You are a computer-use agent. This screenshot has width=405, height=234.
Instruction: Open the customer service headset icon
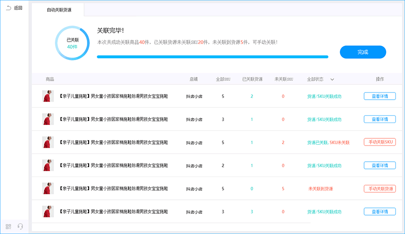(x=20, y=226)
